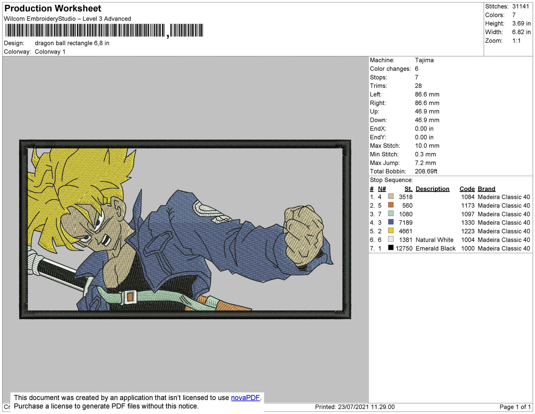Click the Emerald Black color swatch
Image resolution: width=535 pixels, height=414 pixels.
click(391, 248)
